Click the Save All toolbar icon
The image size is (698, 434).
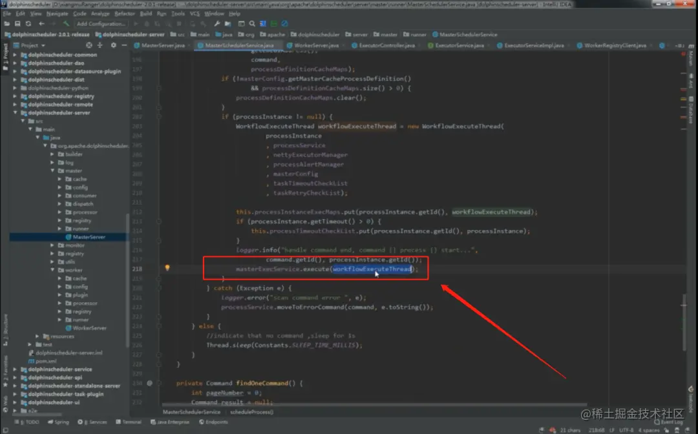[17, 23]
